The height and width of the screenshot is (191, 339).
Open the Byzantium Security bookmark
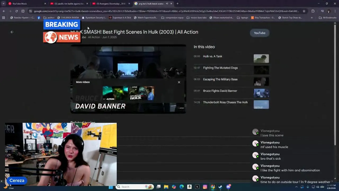pyautogui.click(x=94, y=18)
